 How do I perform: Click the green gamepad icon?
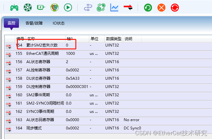click(14, 7)
